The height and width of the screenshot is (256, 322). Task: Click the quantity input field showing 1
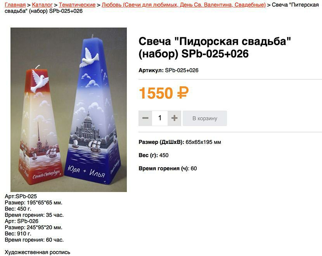160,118
